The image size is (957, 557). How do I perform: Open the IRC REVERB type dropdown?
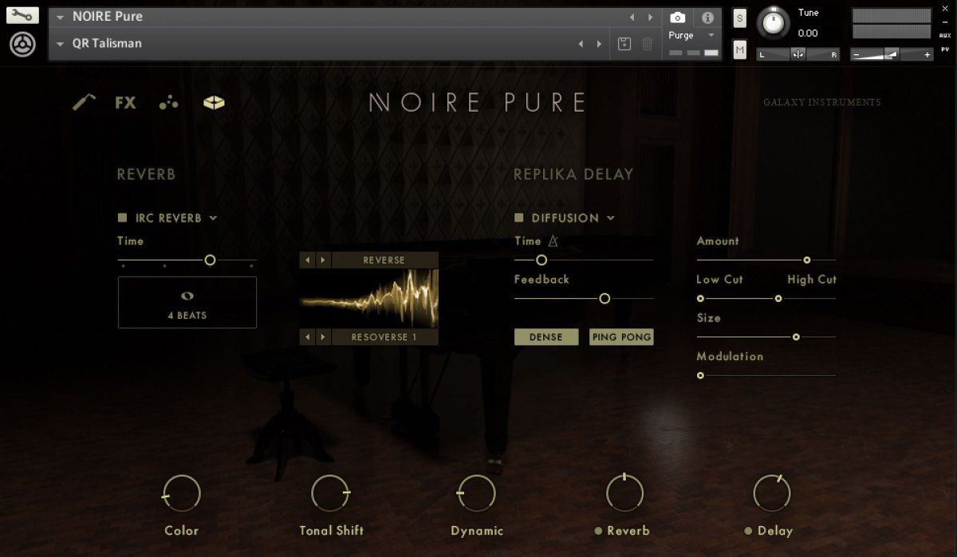176,218
